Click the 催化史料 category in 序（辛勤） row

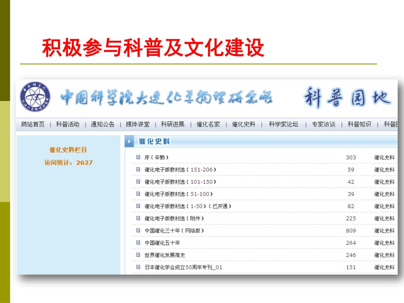[384, 157]
